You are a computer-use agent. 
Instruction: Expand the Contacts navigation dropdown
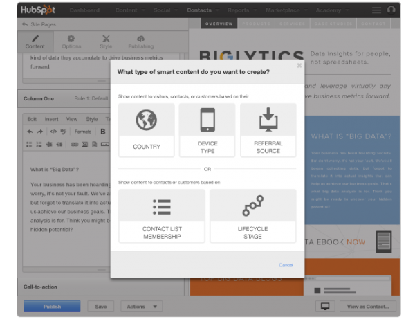[203, 10]
